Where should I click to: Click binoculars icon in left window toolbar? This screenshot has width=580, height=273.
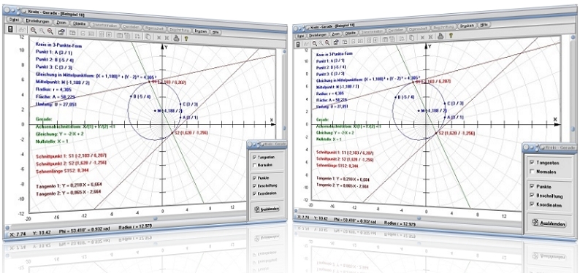coord(22,29)
